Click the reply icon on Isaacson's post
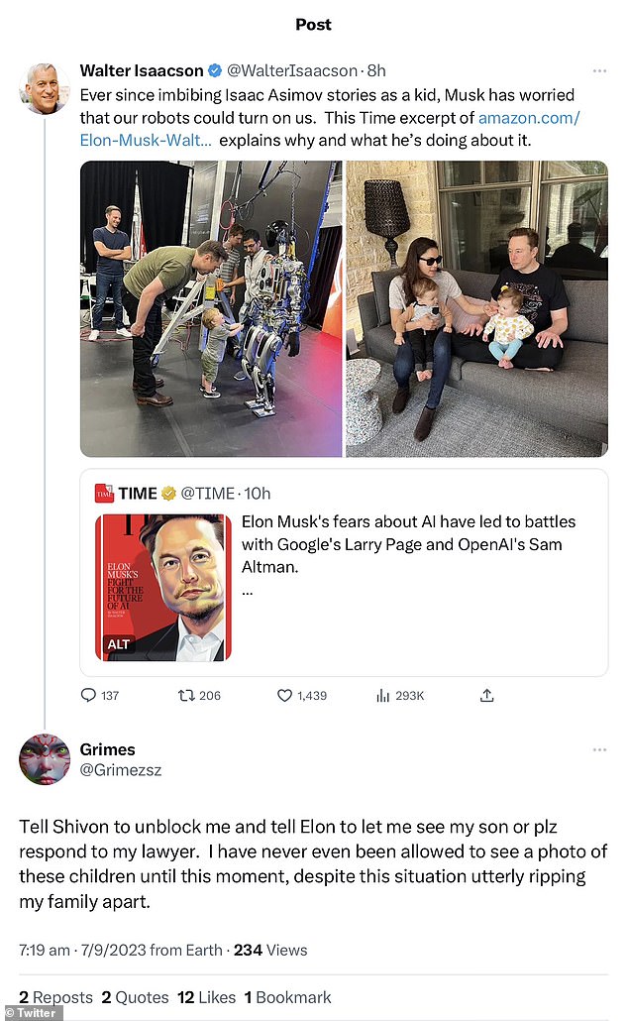Image resolution: width=628 pixels, height=1021 pixels. pyautogui.click(x=88, y=696)
